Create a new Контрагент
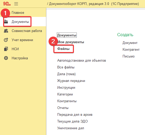145x135 pixels. pos(131,49)
